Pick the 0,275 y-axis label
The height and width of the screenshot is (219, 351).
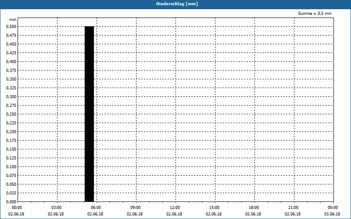pos(11,106)
